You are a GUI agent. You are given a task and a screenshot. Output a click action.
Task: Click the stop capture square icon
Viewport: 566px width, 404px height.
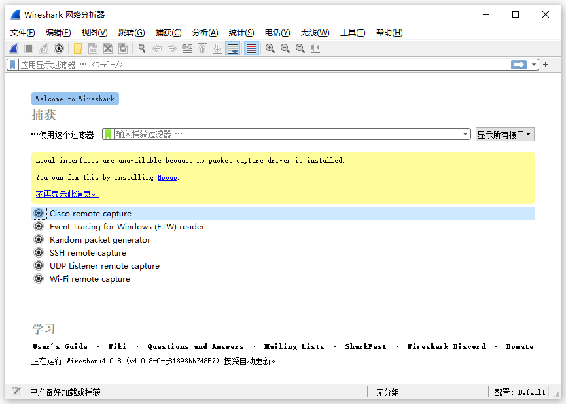point(29,48)
